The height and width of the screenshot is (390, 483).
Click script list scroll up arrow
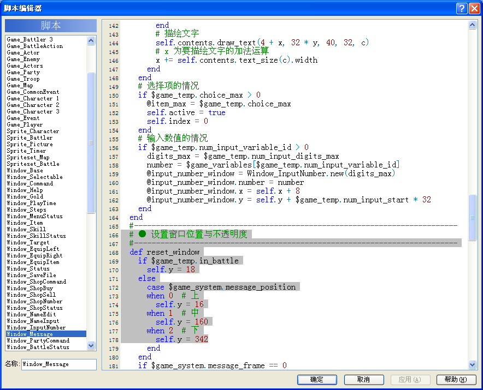(x=91, y=40)
